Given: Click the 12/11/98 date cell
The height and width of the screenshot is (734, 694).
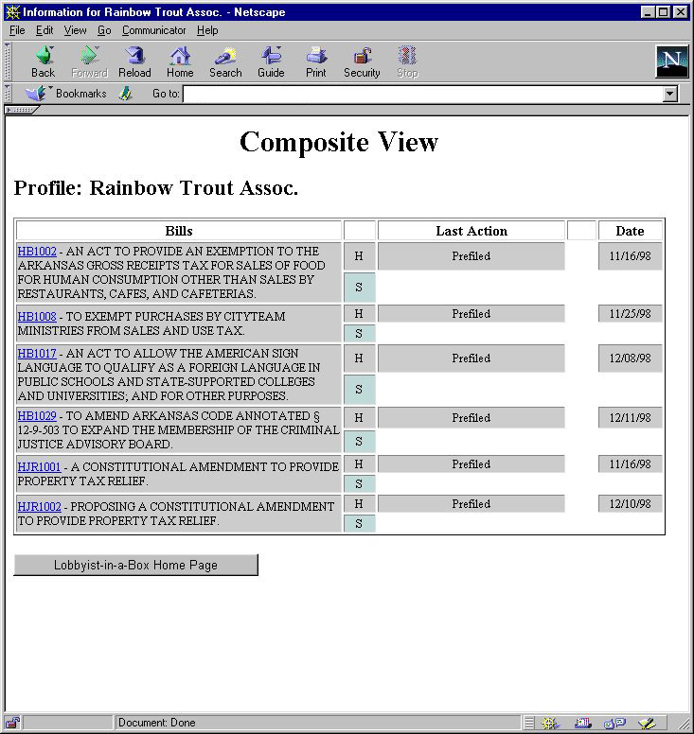Looking at the screenshot, I should pyautogui.click(x=631, y=417).
